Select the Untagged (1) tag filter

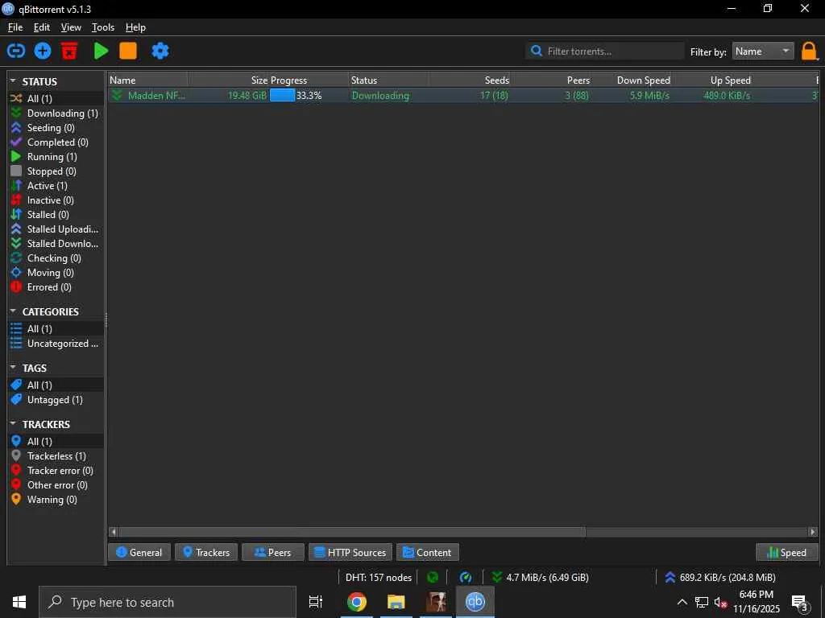tap(56, 400)
